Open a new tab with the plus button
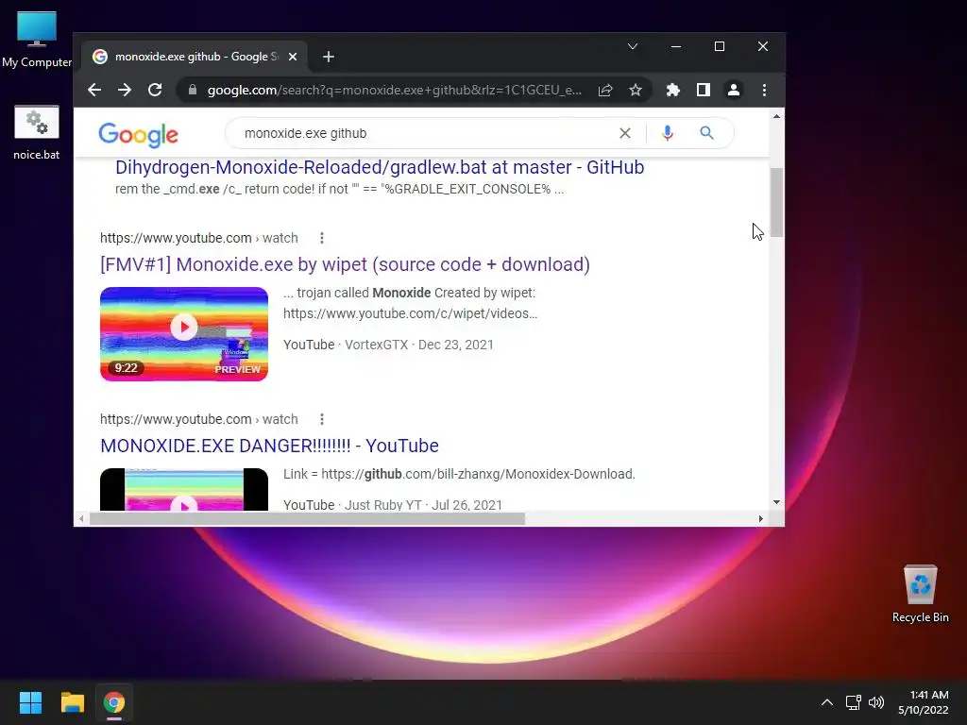Screen dimensions: 967x725 329,57
